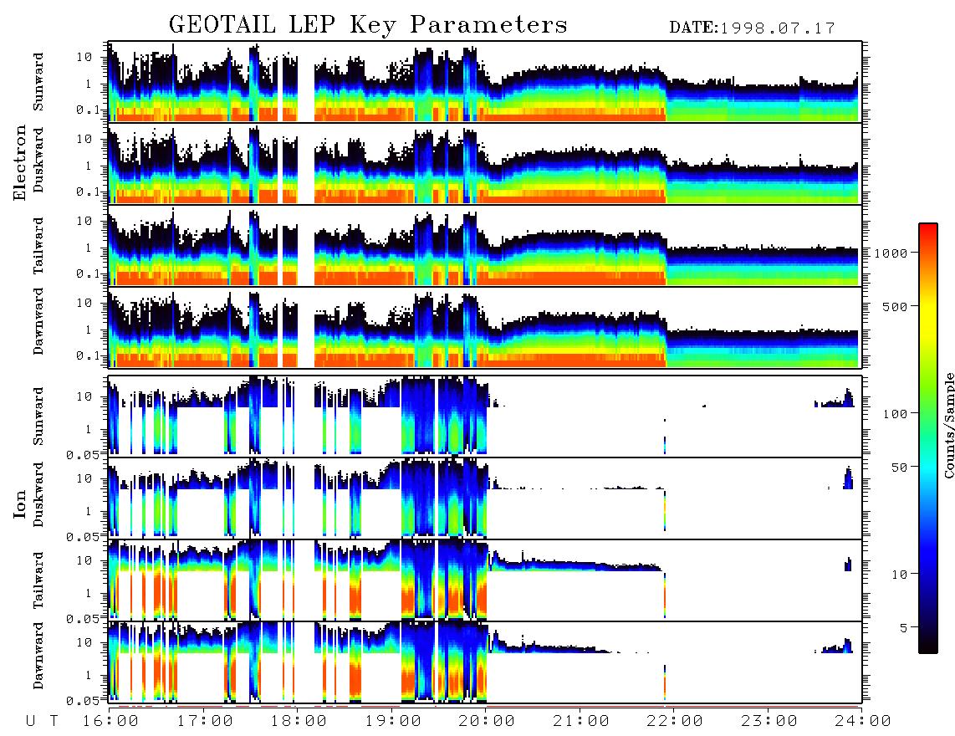Click the 16:00 time tick label

(x=111, y=721)
